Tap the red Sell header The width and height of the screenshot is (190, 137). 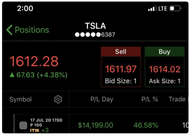pyautogui.click(x=121, y=52)
